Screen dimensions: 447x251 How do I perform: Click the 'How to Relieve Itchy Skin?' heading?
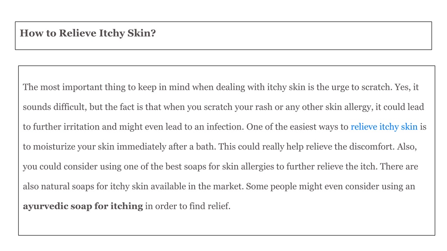(88, 33)
